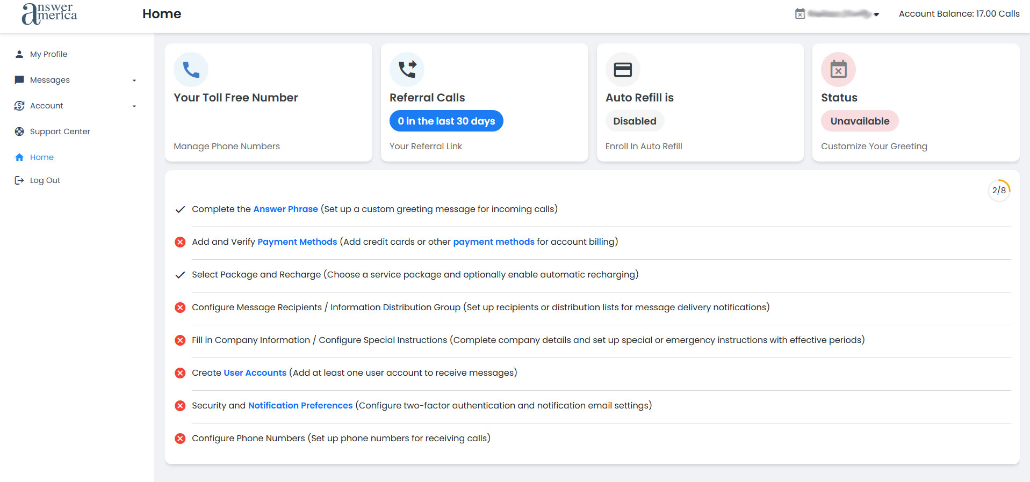The image size is (1030, 482).
Task: Click the 2/8 setup progress indicator
Action: point(999,191)
